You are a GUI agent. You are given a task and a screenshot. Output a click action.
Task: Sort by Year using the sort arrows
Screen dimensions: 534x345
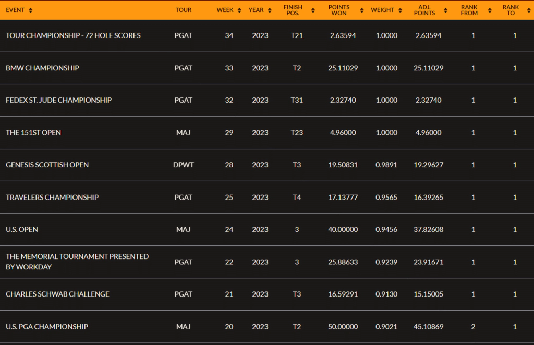pos(270,10)
